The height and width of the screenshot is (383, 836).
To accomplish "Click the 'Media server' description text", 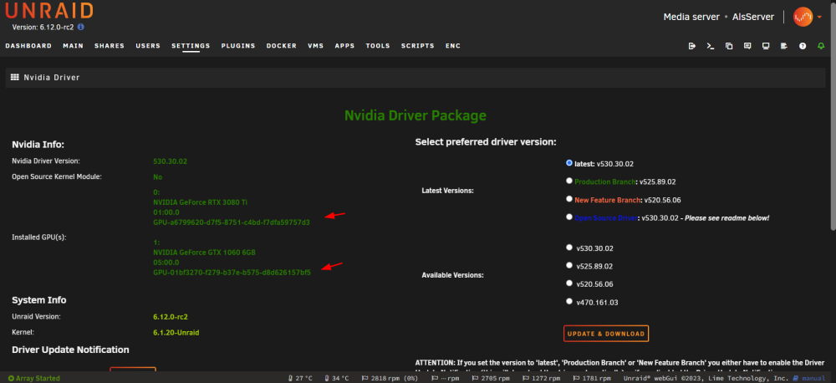I will click(691, 17).
